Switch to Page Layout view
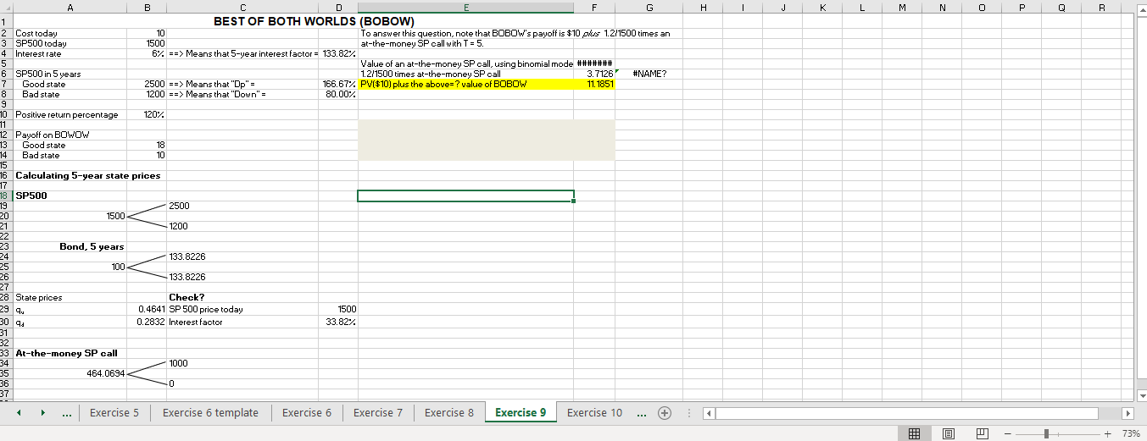The width and height of the screenshot is (1147, 441). (x=948, y=433)
